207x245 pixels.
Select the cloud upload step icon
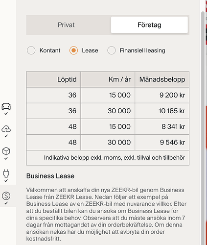pyautogui.click(x=6, y=129)
